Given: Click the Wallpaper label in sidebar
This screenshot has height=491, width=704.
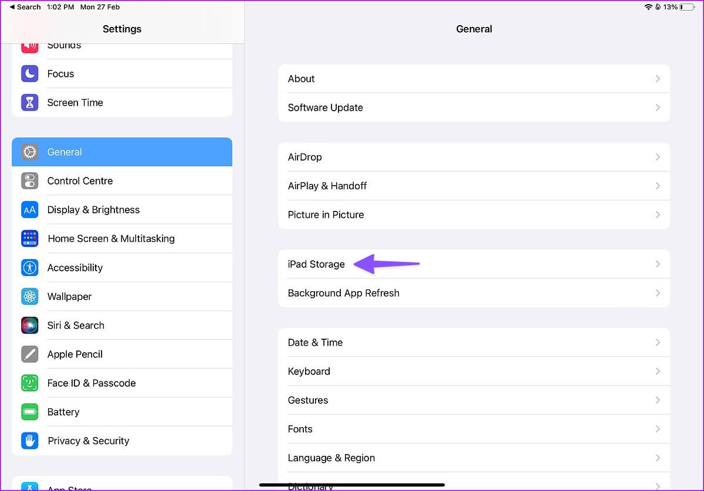Looking at the screenshot, I should point(69,296).
